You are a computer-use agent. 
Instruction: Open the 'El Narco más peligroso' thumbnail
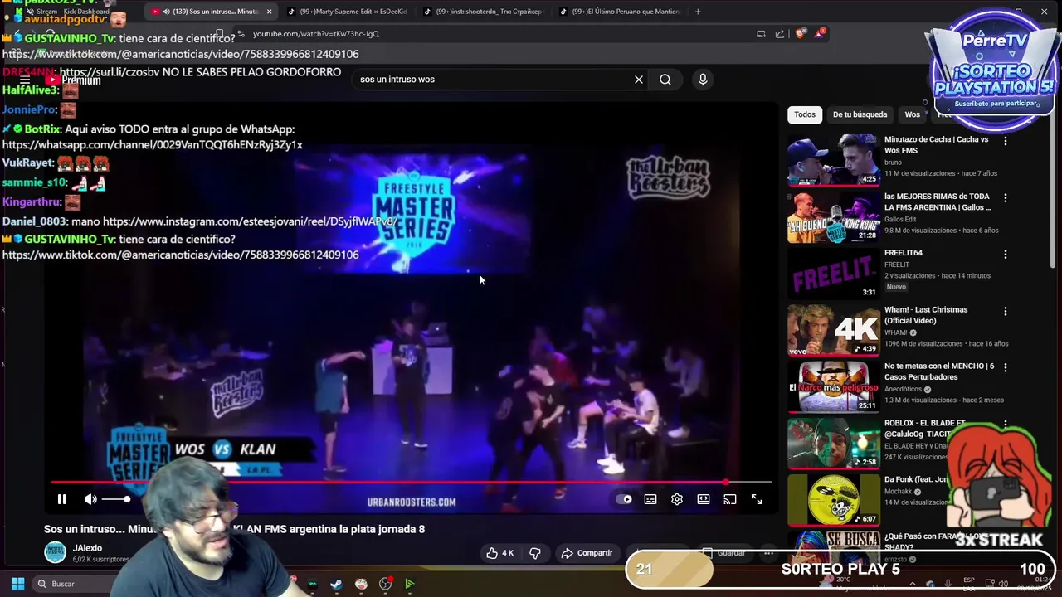pyautogui.click(x=833, y=386)
